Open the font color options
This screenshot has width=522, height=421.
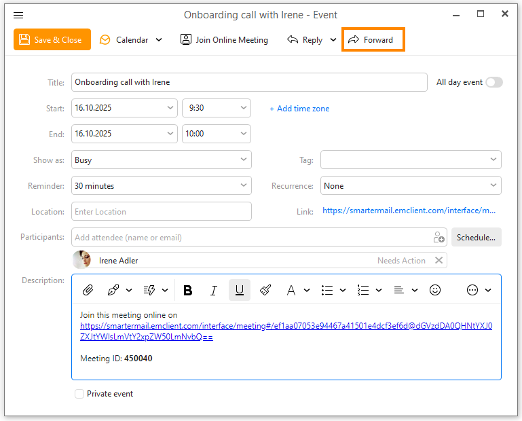coord(297,290)
